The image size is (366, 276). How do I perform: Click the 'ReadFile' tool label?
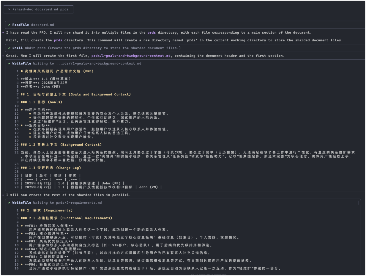20,25
